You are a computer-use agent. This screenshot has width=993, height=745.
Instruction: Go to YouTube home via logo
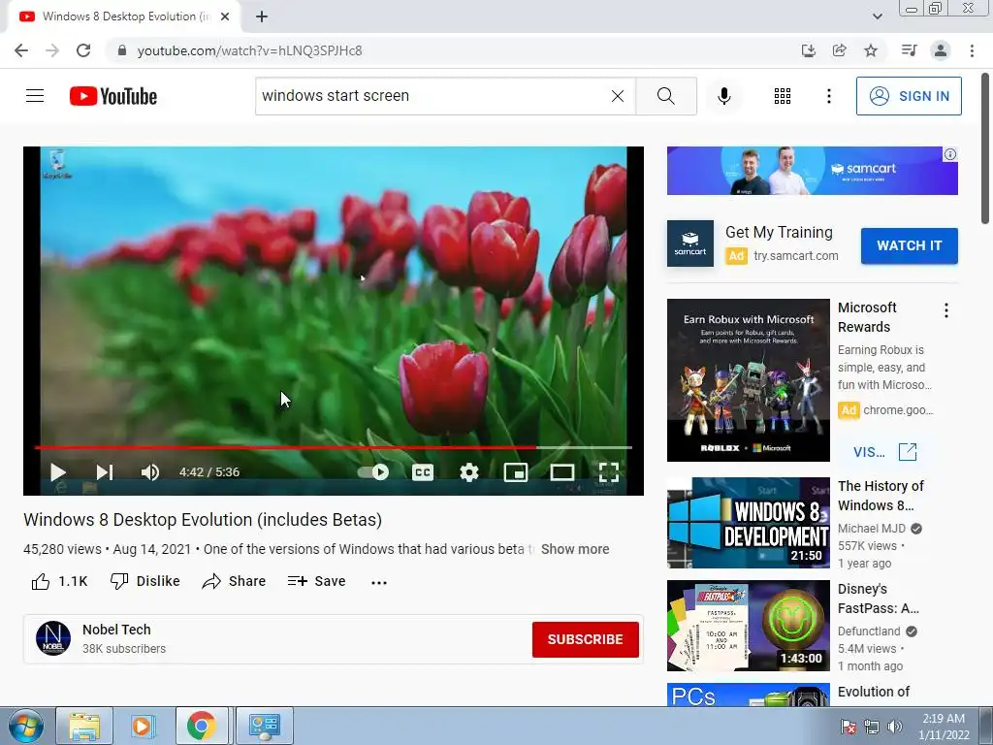[113, 96]
